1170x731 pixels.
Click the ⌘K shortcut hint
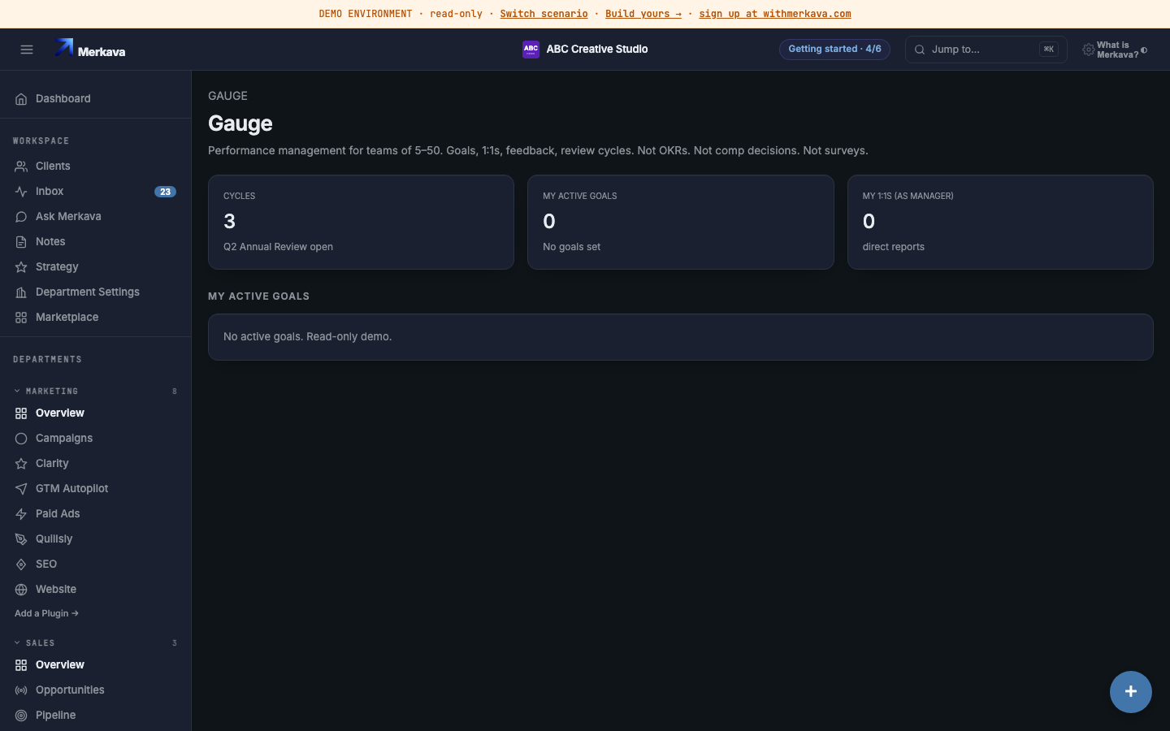pos(1049,50)
